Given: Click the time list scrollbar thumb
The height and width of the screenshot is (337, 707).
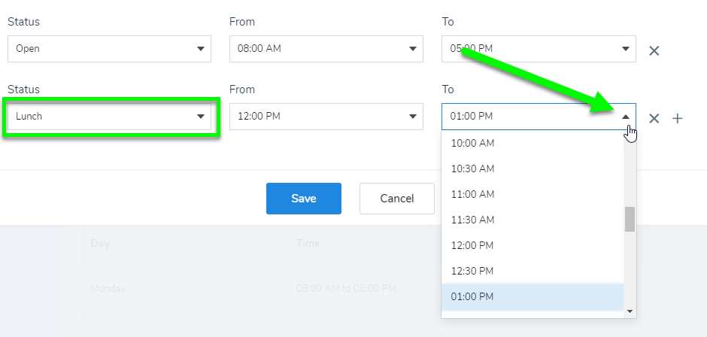Looking at the screenshot, I should coord(630,219).
